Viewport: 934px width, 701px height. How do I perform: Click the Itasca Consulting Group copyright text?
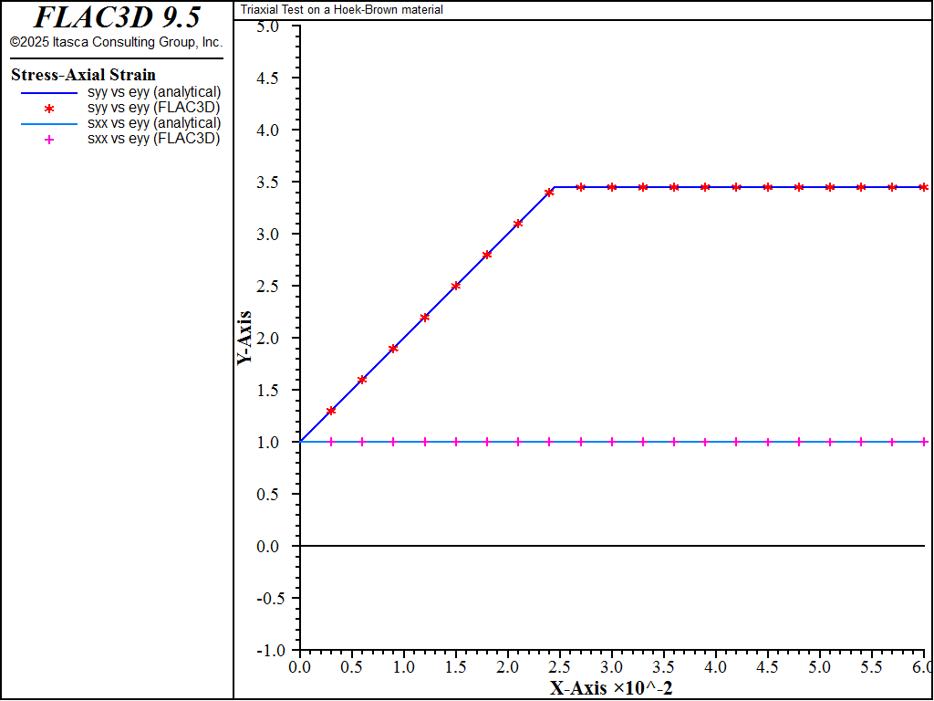click(116, 42)
